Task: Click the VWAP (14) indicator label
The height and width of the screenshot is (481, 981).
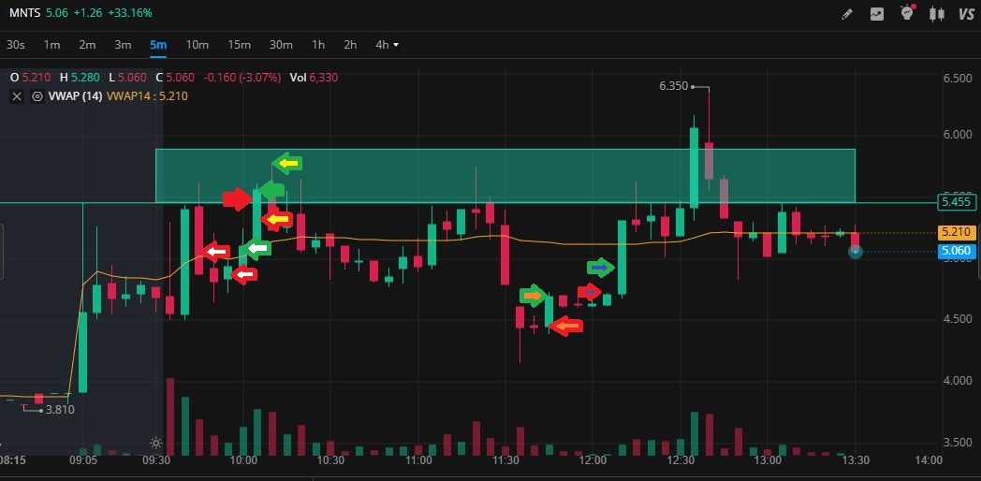Action: [x=76, y=96]
